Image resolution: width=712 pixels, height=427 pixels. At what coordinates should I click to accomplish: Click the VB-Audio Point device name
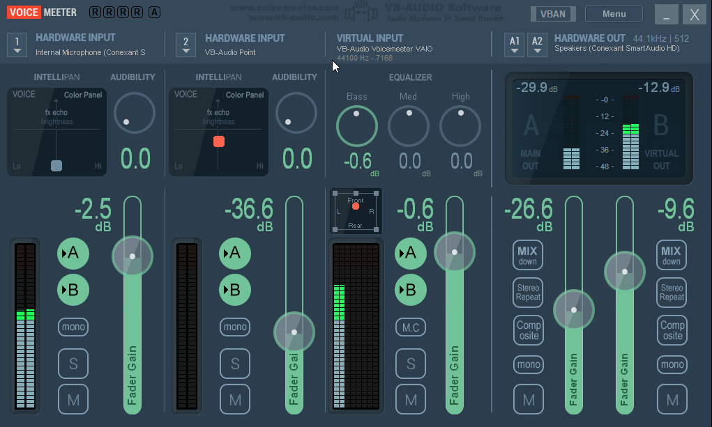229,52
